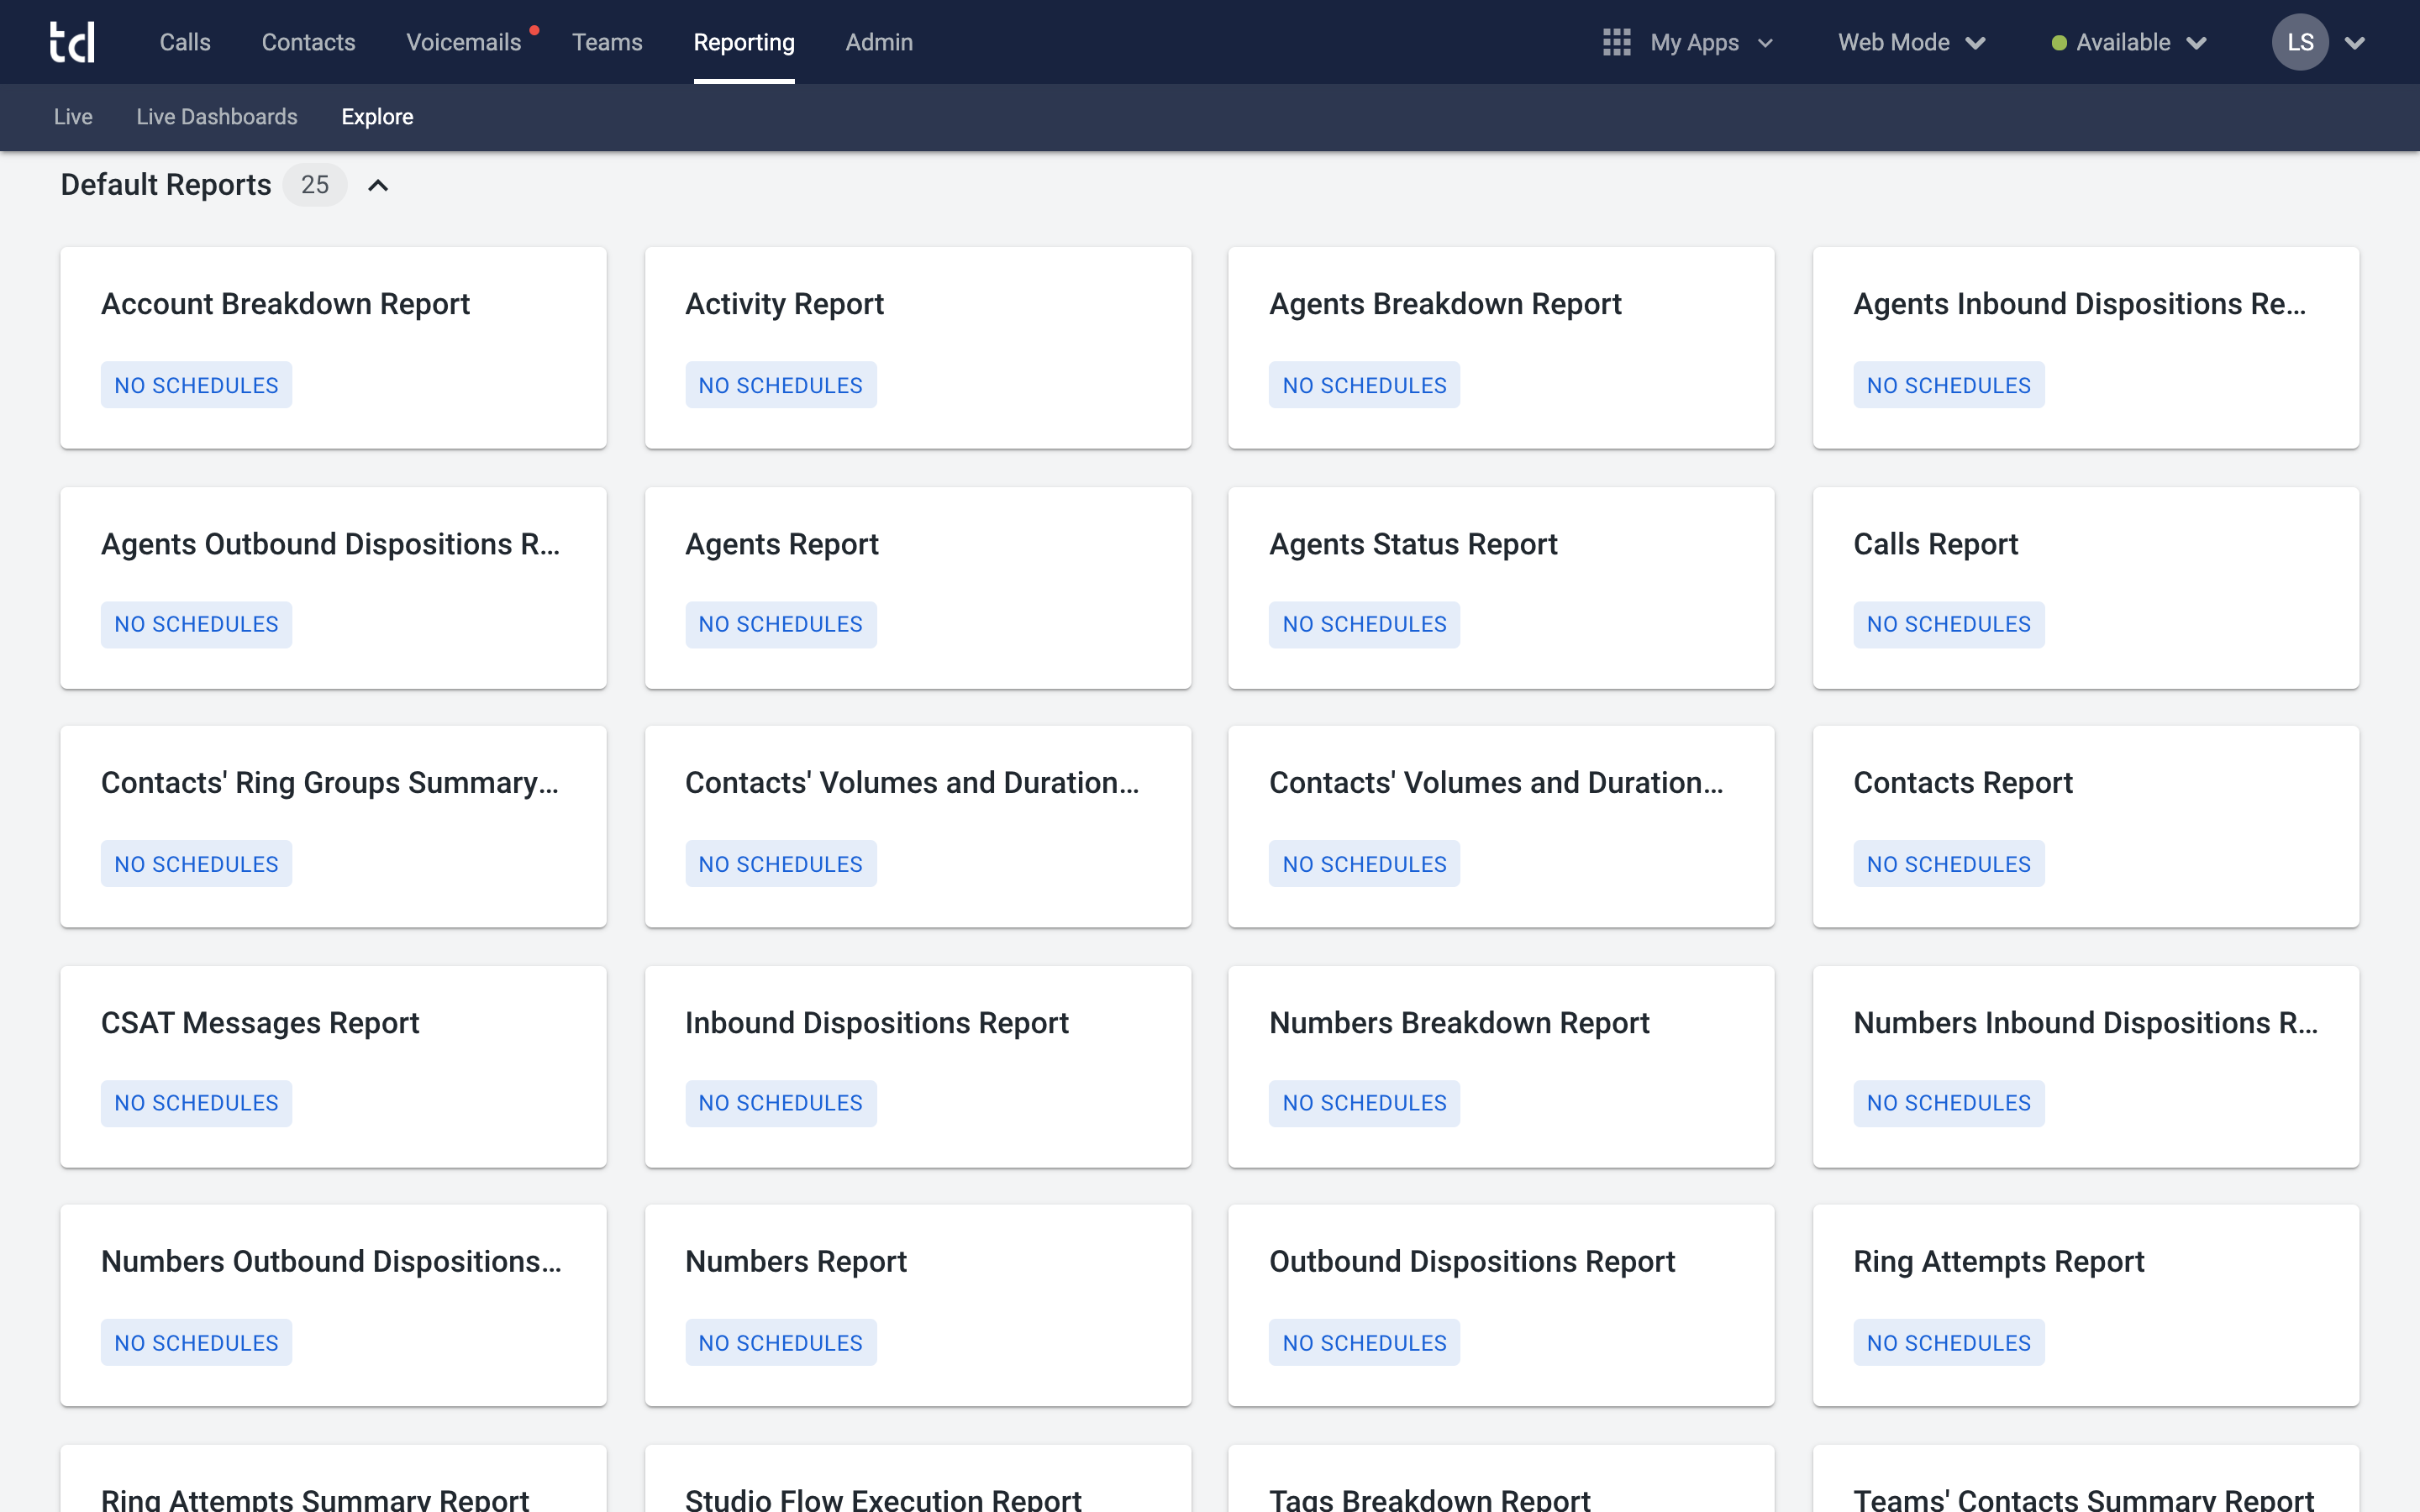Viewport: 2420px width, 1512px height.
Task: Click the td logo in the top bar
Action: click(x=73, y=42)
